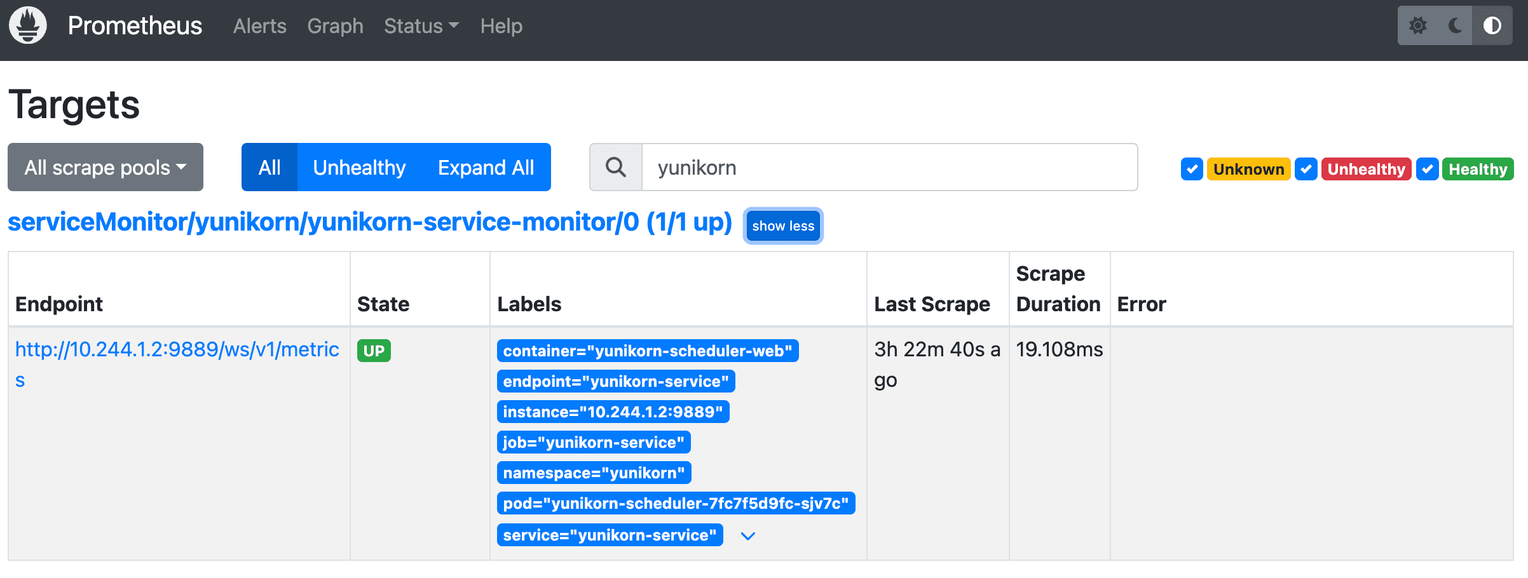
Task: Filter targets by Unhealthy button
Action: point(359,168)
